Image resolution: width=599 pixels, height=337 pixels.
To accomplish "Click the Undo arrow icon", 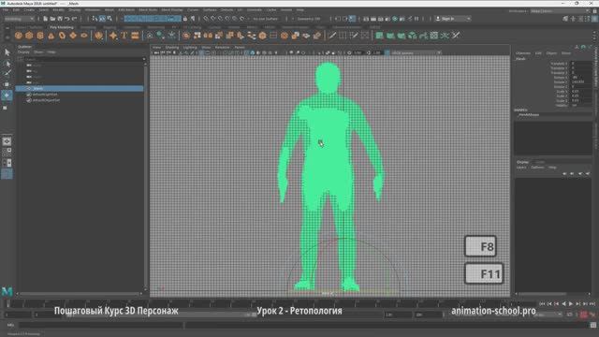I will (x=67, y=19).
